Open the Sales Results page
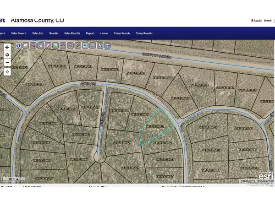This screenshot has height=206, width=275. (x=72, y=33)
